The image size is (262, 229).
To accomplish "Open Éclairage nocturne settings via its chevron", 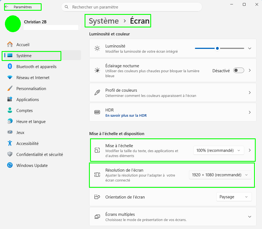I will (x=250, y=70).
